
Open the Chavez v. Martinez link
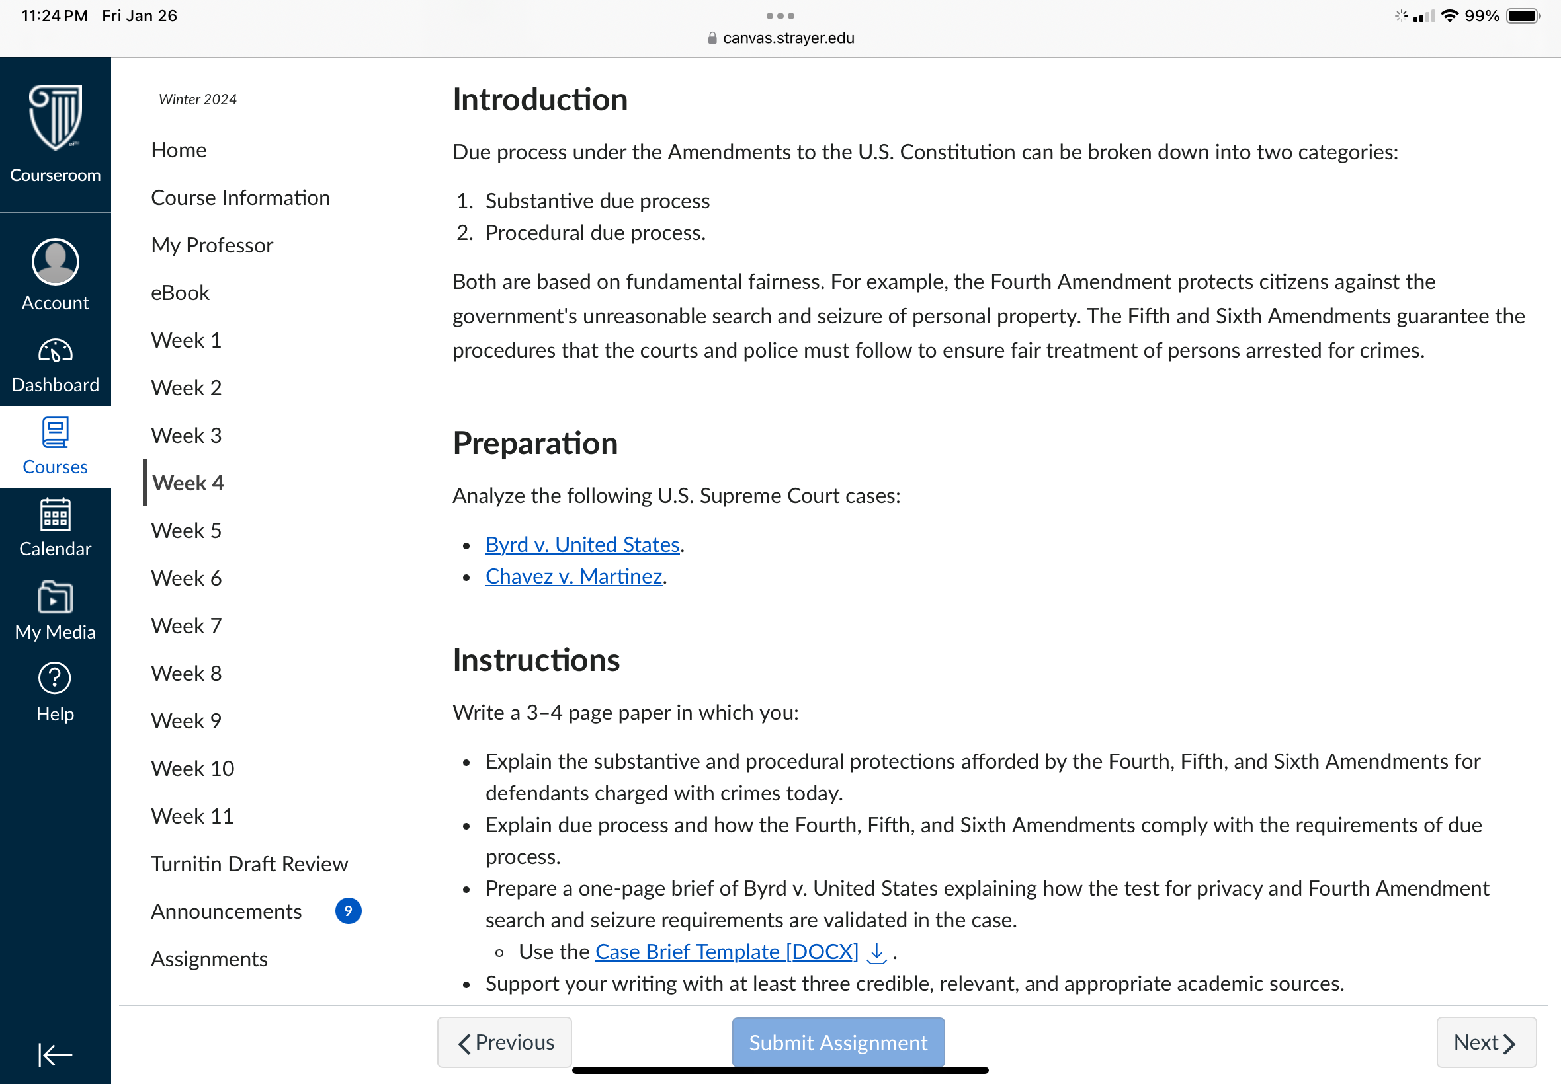tap(573, 576)
